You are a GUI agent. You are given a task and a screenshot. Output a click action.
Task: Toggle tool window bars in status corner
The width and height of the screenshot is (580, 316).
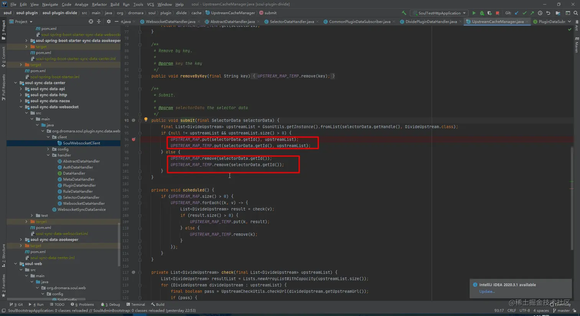click(x=3, y=311)
